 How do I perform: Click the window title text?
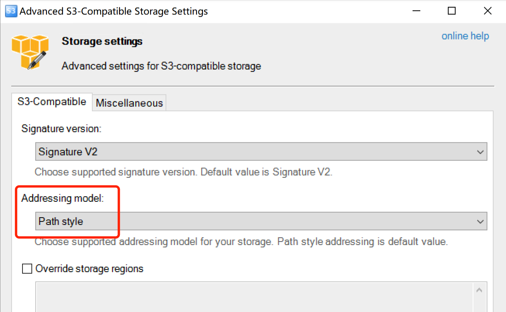pyautogui.click(x=114, y=11)
